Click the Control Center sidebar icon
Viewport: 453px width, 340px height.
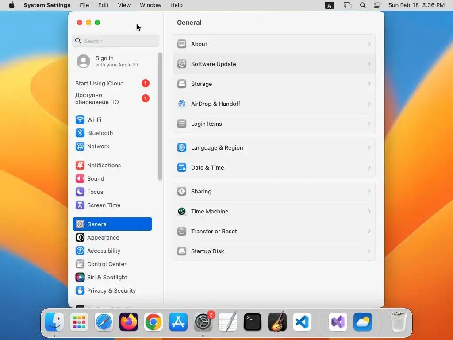(80, 264)
